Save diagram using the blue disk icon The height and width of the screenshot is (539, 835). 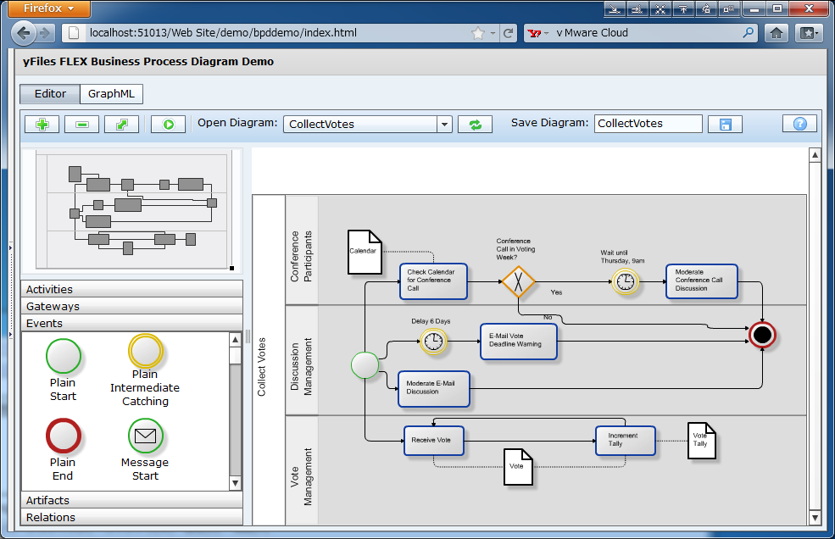(x=726, y=124)
